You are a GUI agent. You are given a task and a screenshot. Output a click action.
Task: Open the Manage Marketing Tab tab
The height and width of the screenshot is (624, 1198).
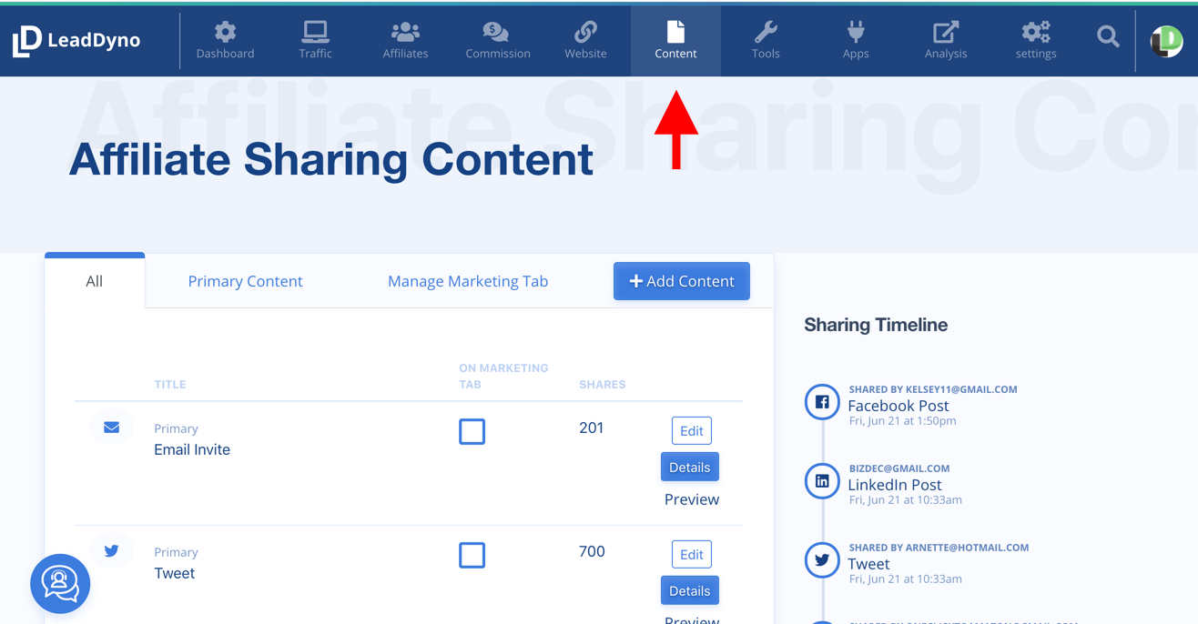(468, 281)
